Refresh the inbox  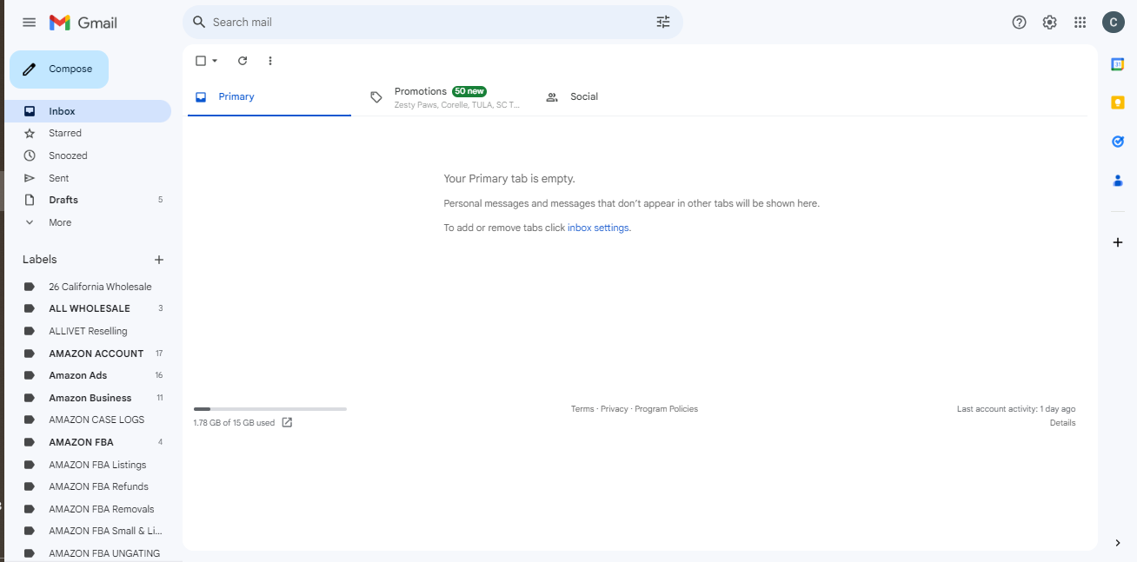243,61
